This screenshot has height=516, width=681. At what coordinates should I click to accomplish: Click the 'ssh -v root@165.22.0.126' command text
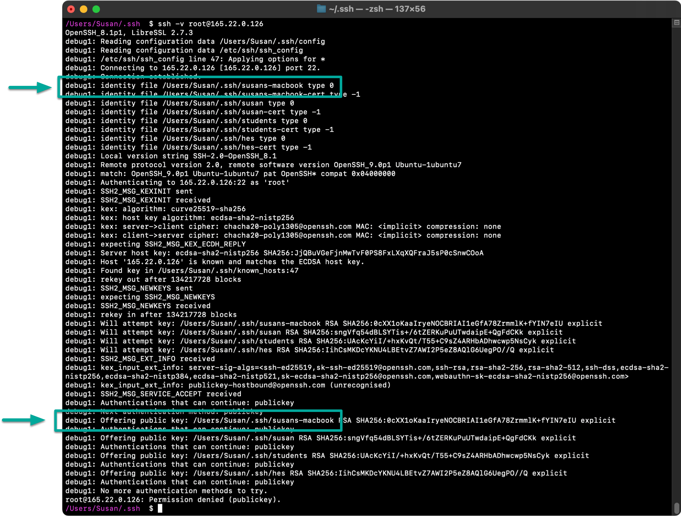click(211, 24)
